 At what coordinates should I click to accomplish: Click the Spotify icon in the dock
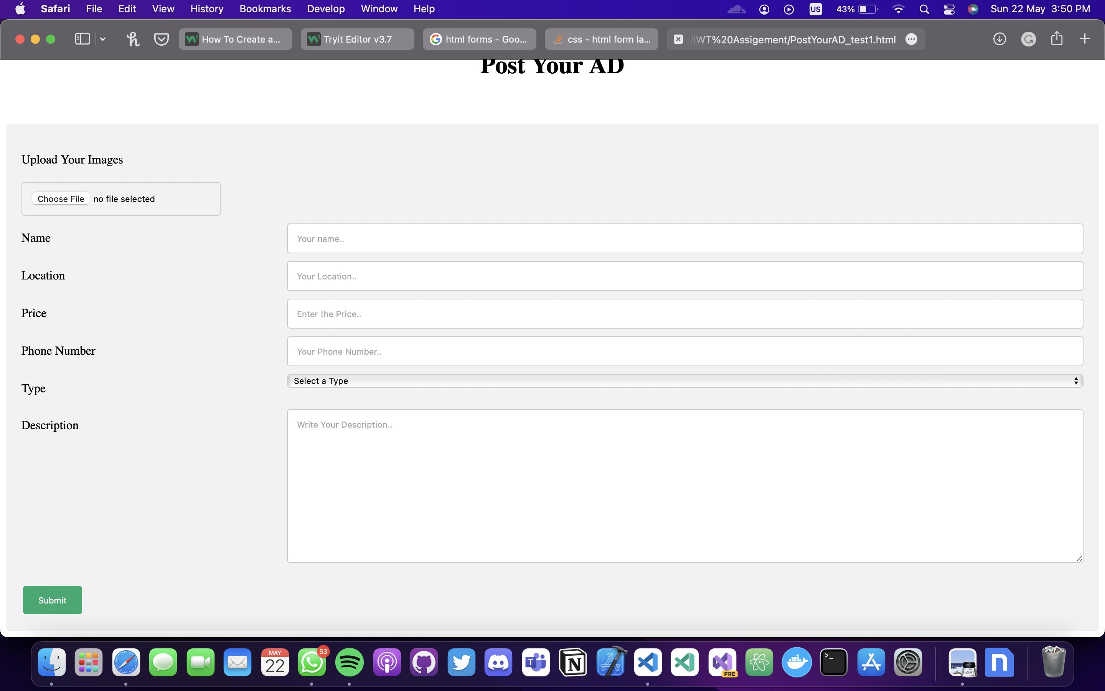click(348, 661)
